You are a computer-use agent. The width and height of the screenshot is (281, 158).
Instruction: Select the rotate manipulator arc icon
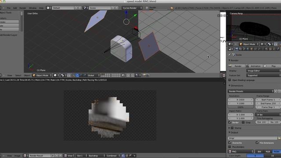81,75
